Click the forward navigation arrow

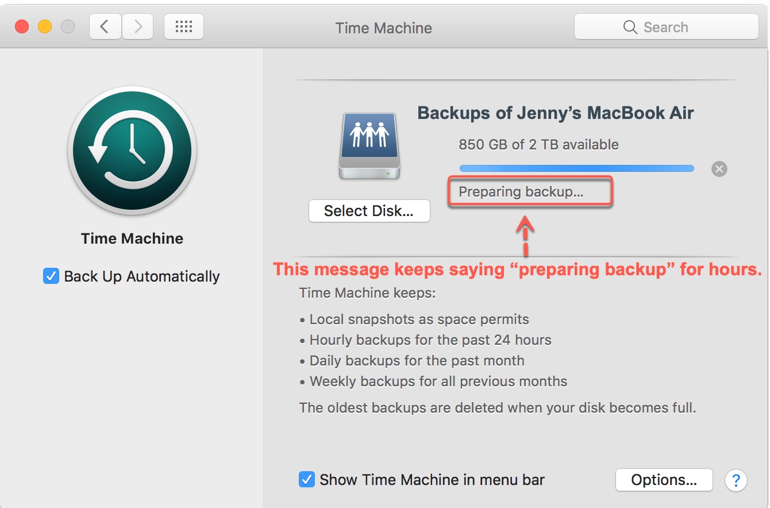point(137,26)
